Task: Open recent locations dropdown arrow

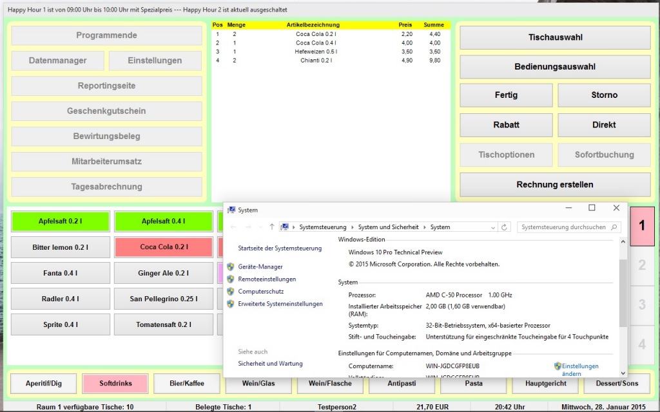Action: pyautogui.click(x=260, y=227)
